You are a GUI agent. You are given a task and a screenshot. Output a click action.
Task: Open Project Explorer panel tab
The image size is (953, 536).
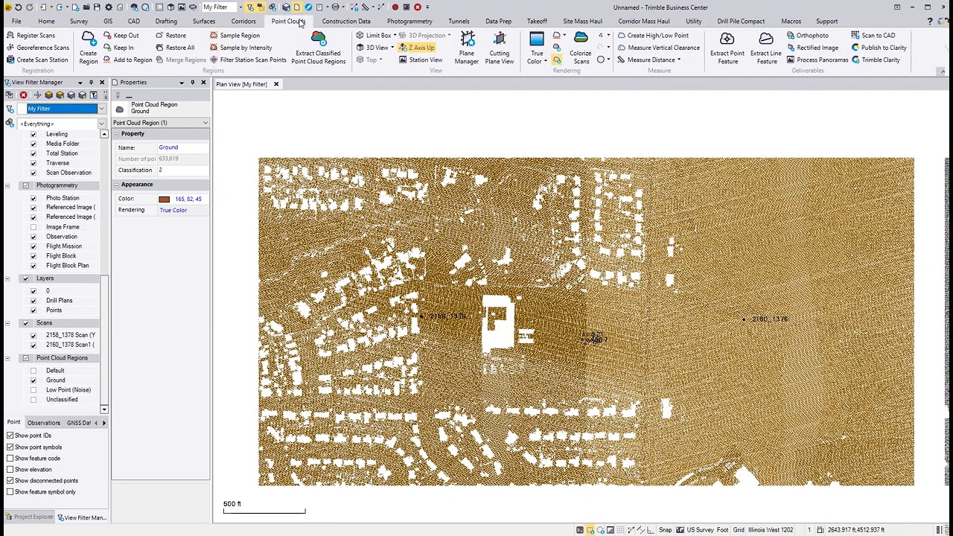point(30,517)
